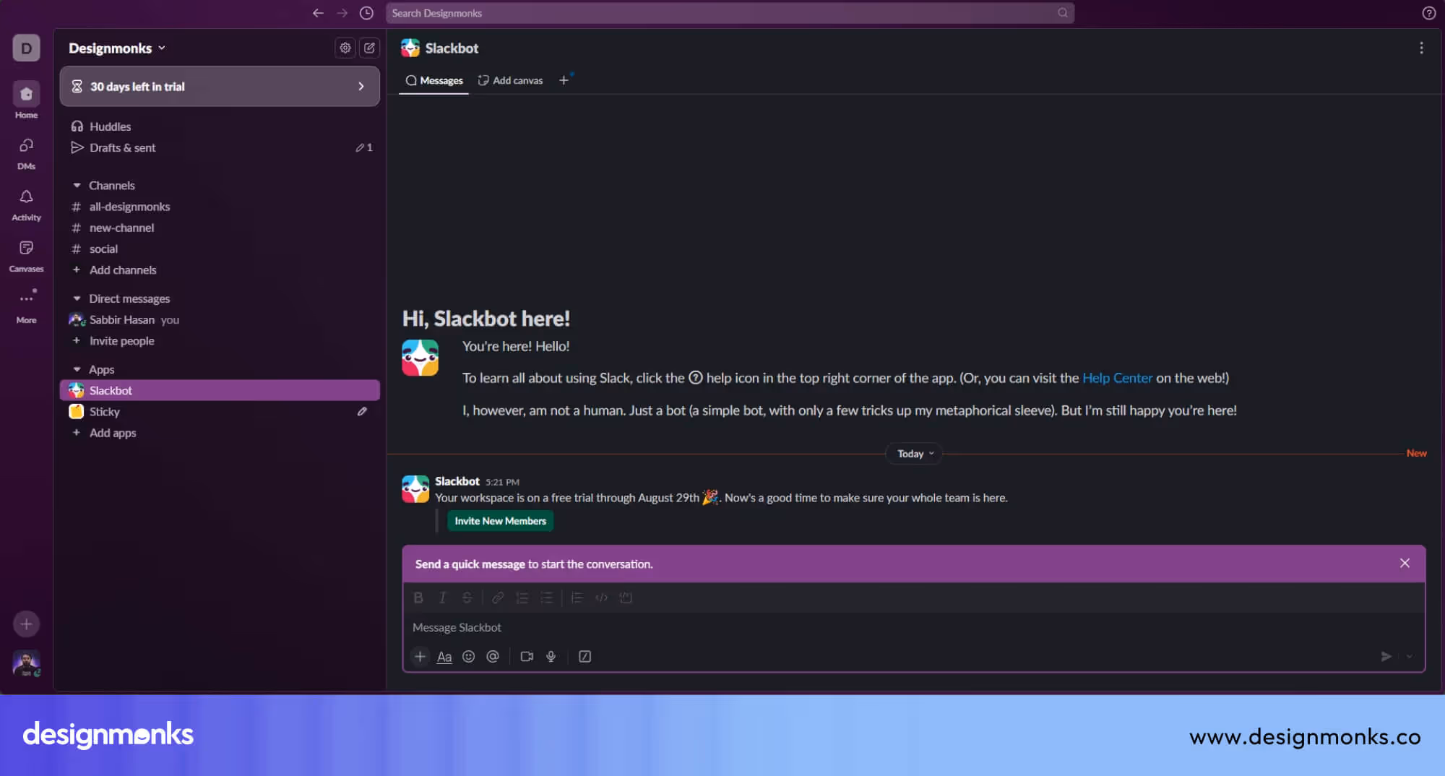Toggle italic formatting
1445x776 pixels.
(x=442, y=598)
